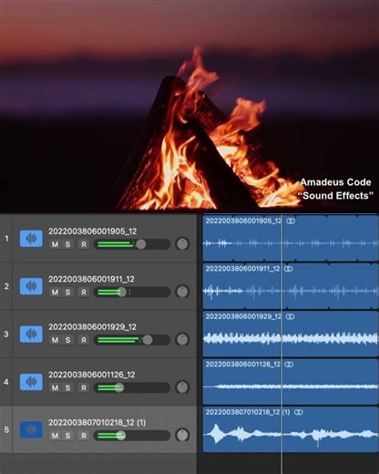379x474 pixels.
Task: Record-enable track 2022003806001929_12
Action: pyautogui.click(x=84, y=340)
